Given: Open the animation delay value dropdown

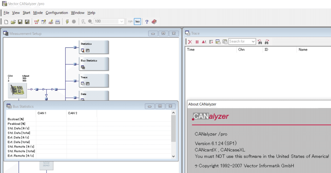Looking at the screenshot, I should pos(122,21).
